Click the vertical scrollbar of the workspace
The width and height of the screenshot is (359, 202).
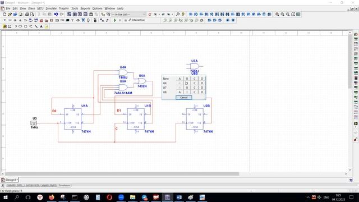point(349,61)
